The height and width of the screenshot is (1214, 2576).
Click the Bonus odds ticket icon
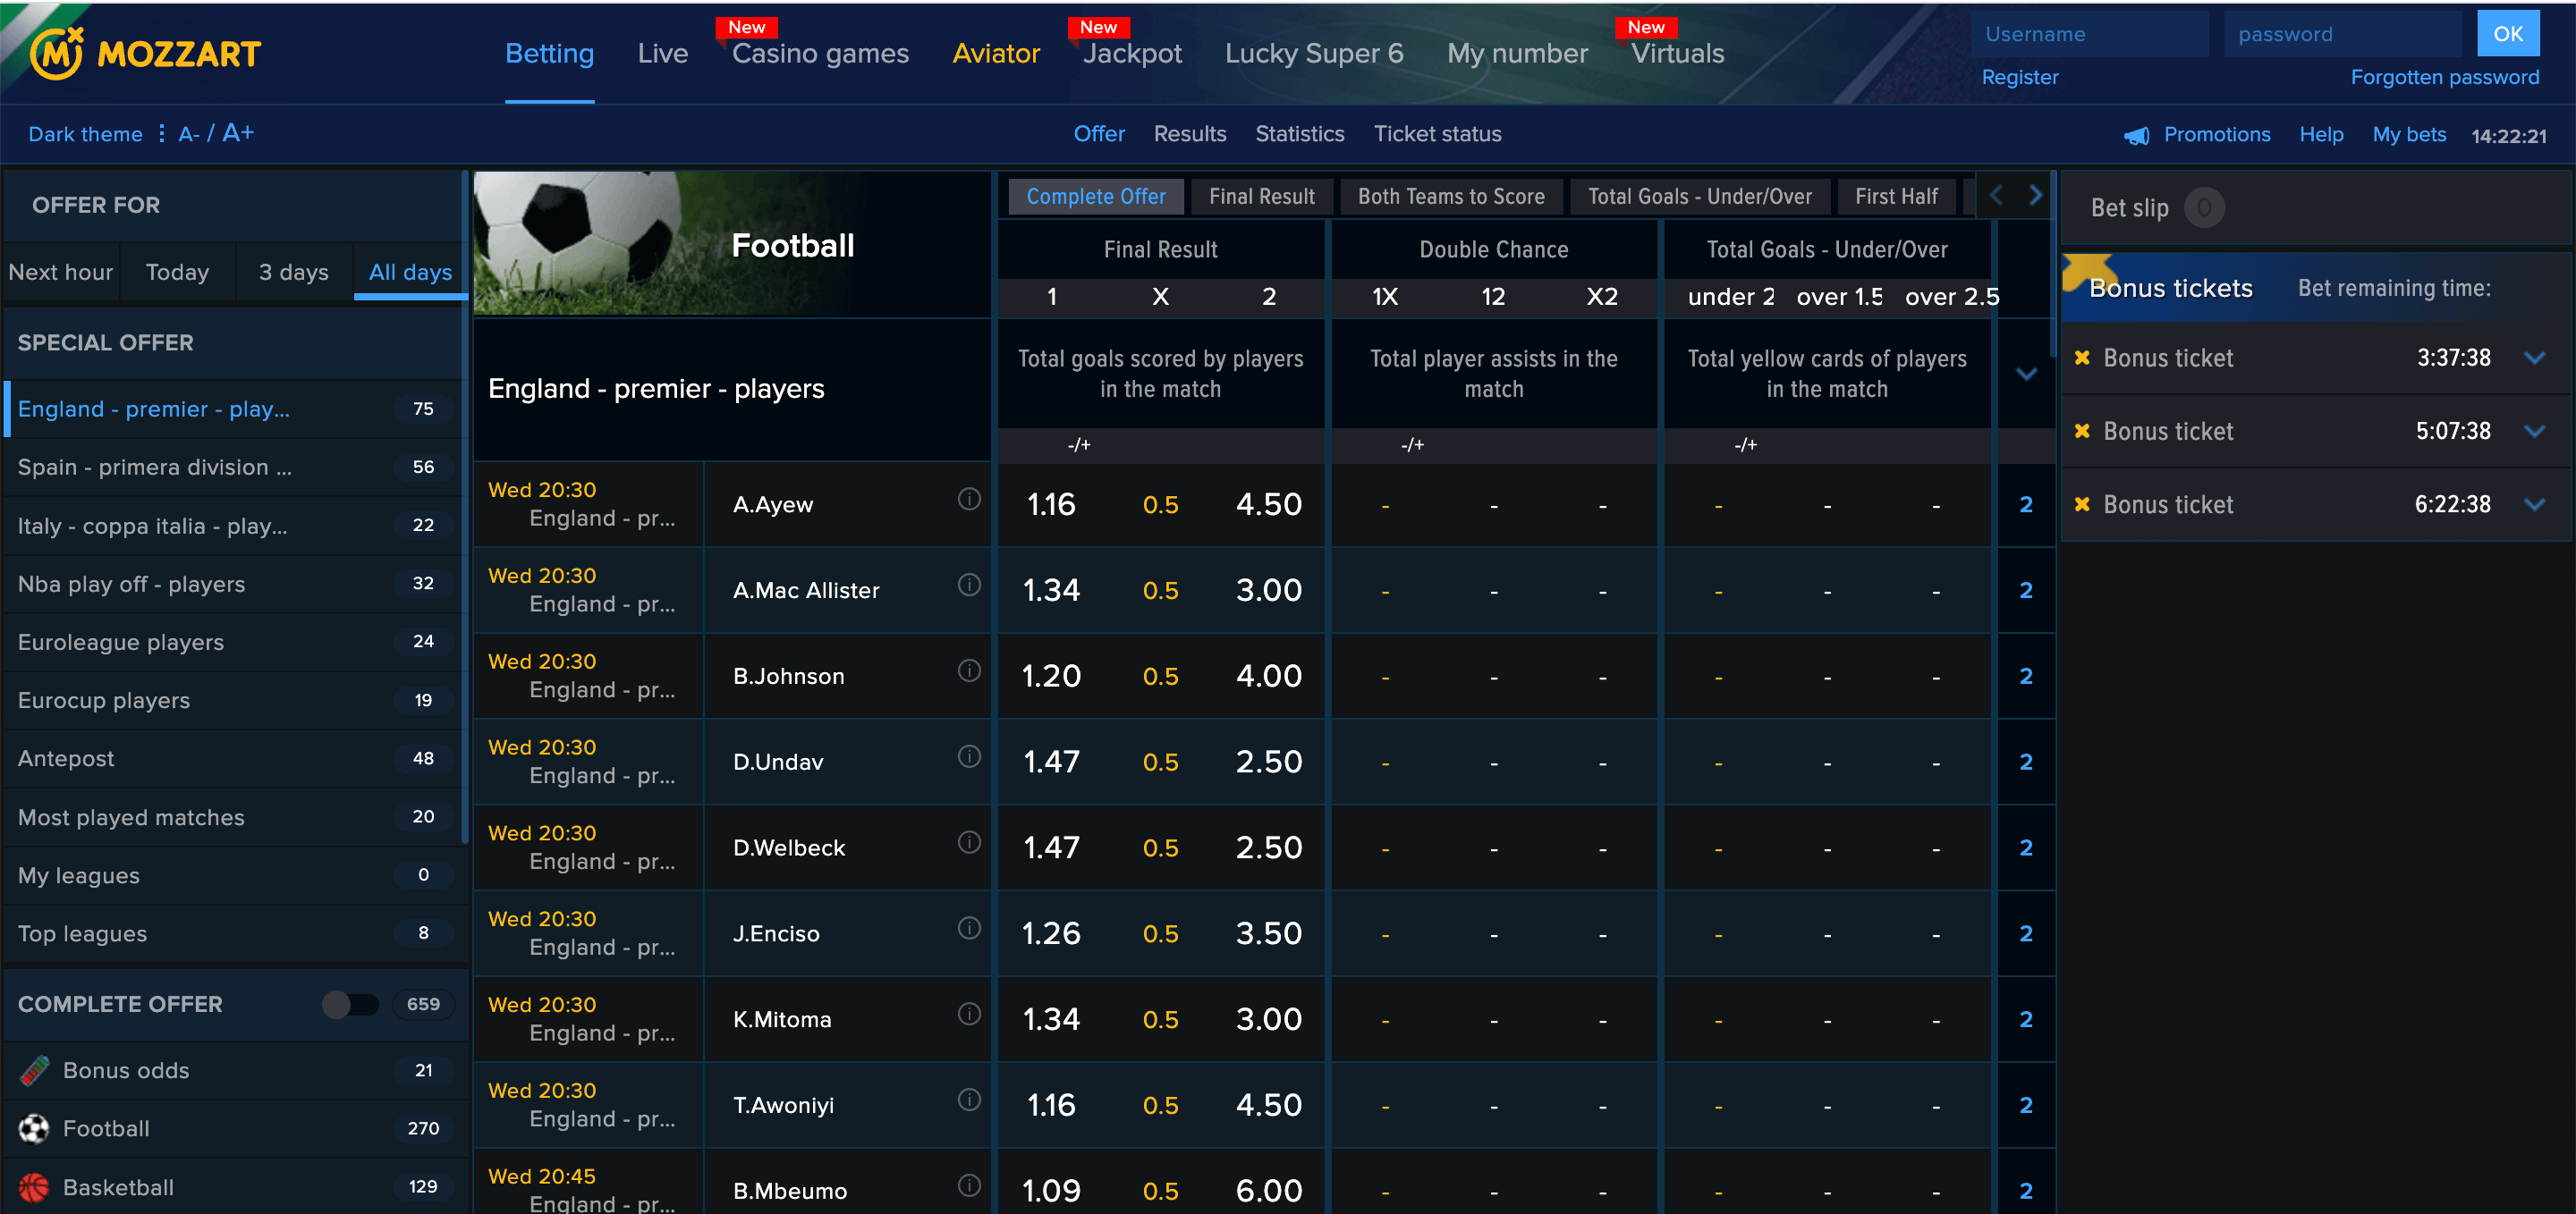tap(34, 1070)
